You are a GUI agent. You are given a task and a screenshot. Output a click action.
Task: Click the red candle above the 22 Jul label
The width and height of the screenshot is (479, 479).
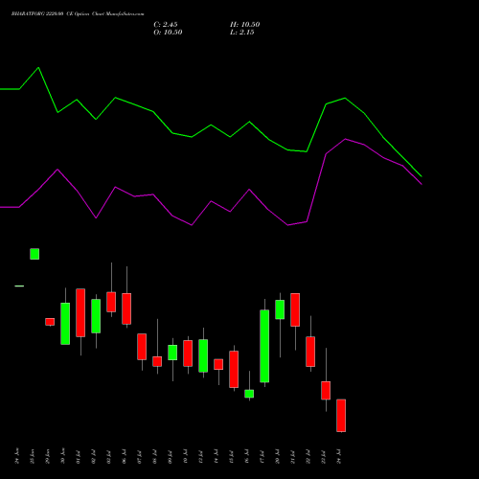pos(310,352)
